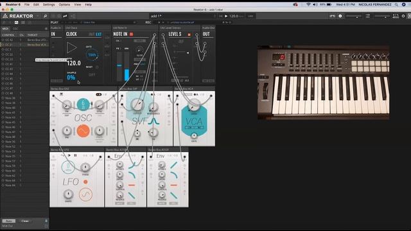This screenshot has height=231, width=411.
Task: Click the info hints icon in header
Action: coord(340,16)
